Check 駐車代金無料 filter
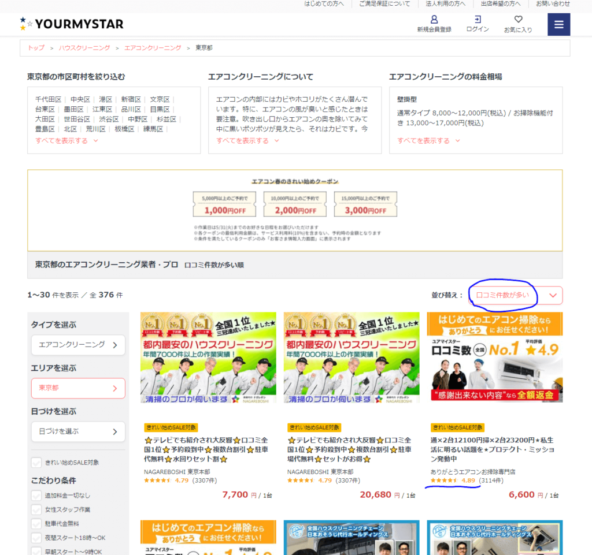 point(36,524)
